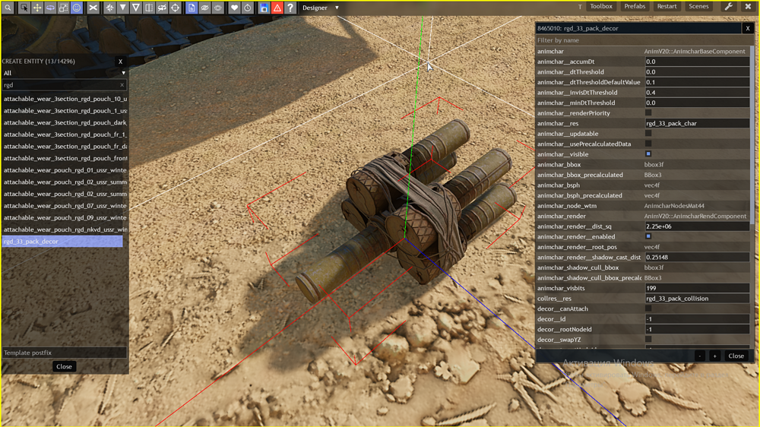Activate the rotate tool icon
The width and height of the screenshot is (760, 427).
point(50,8)
